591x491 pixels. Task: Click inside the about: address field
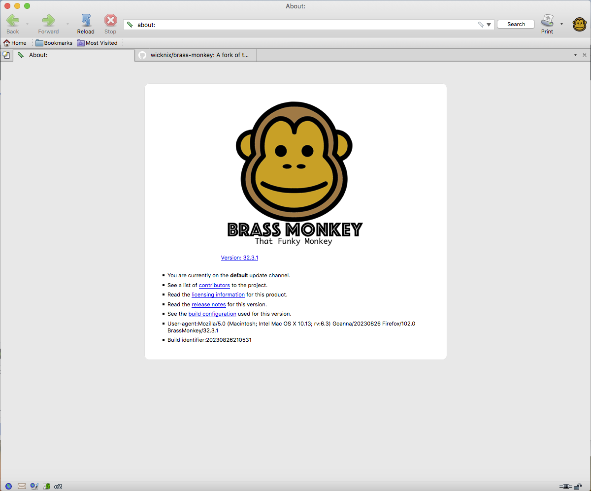[295, 24]
